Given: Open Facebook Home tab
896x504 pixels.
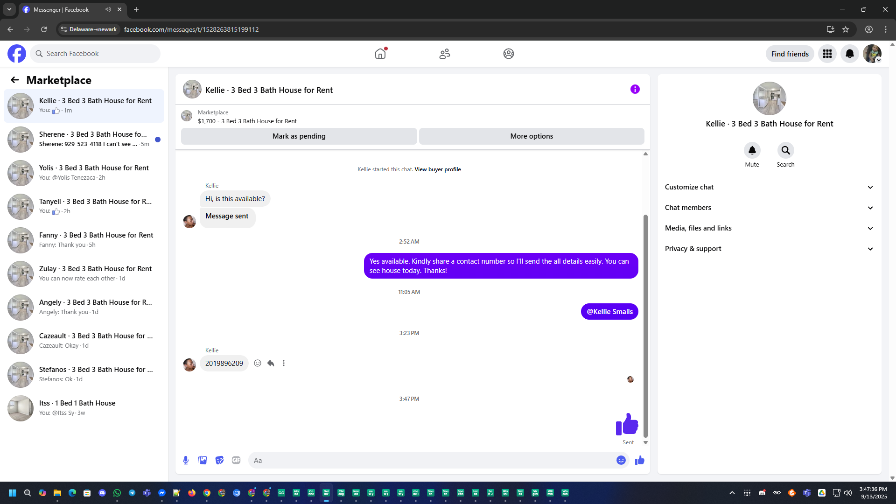Looking at the screenshot, I should [x=380, y=54].
